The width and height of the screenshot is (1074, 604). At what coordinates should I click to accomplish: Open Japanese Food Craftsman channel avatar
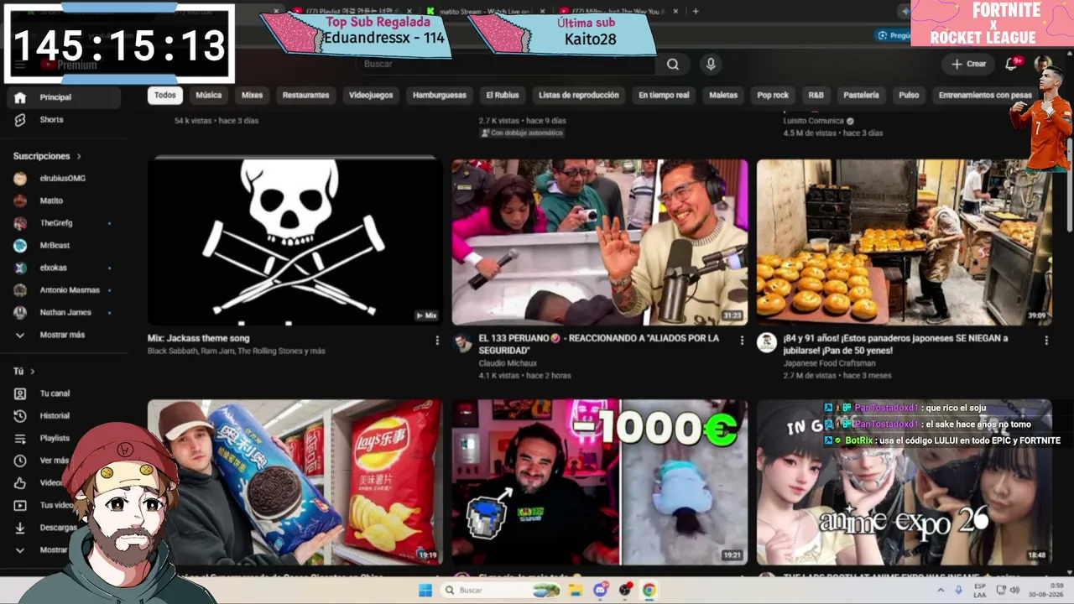click(x=766, y=342)
